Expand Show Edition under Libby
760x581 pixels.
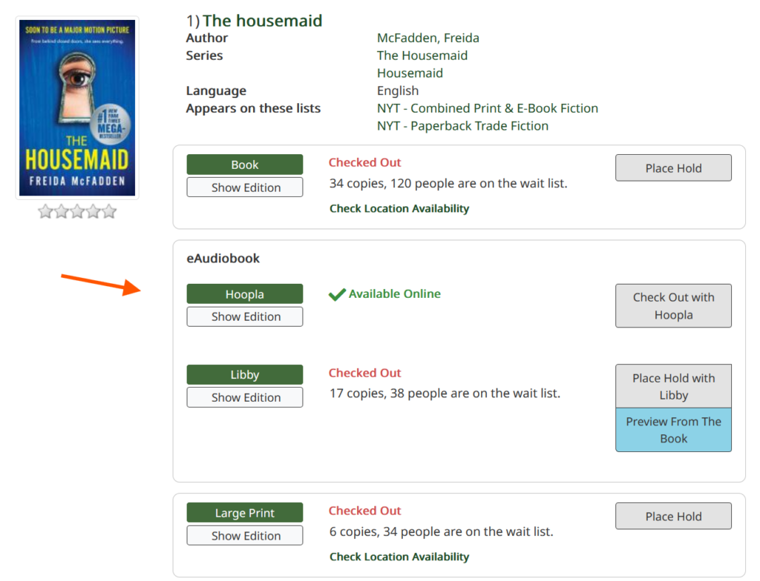tap(245, 397)
